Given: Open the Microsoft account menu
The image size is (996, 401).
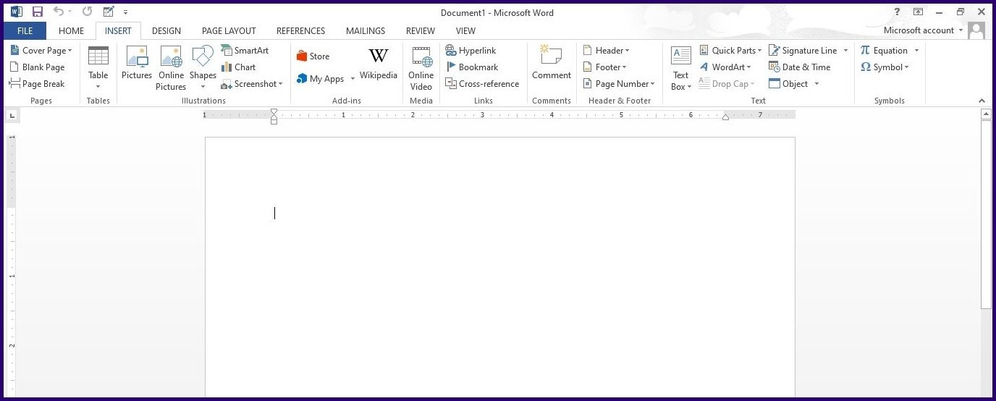Looking at the screenshot, I should 924,30.
